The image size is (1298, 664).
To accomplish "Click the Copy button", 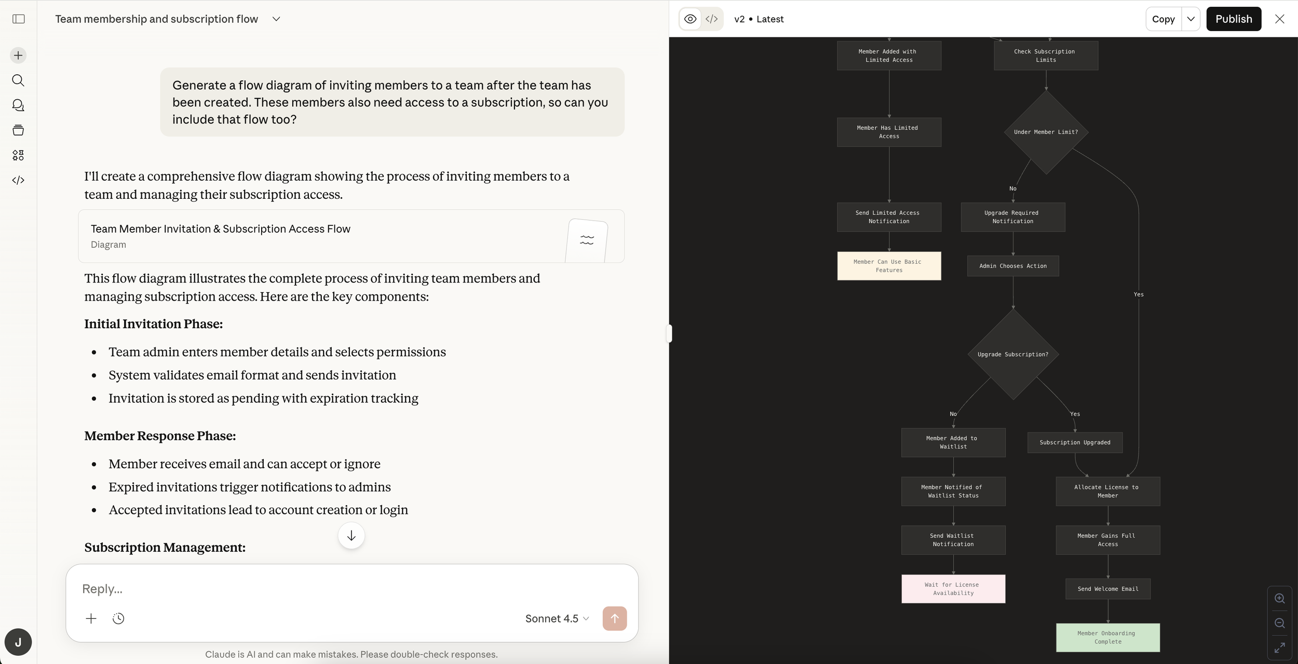I will [x=1163, y=19].
